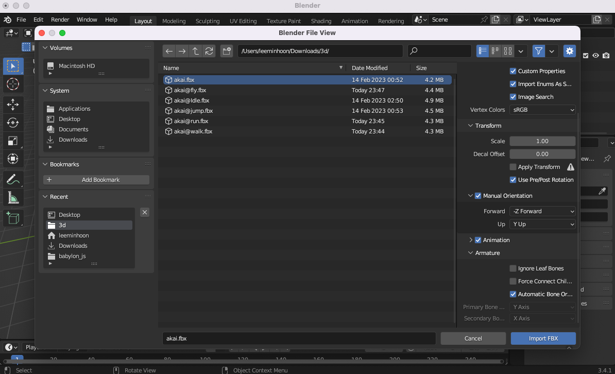Select the Add Cube tool
Image resolution: width=615 pixels, height=374 pixels.
pos(12,218)
